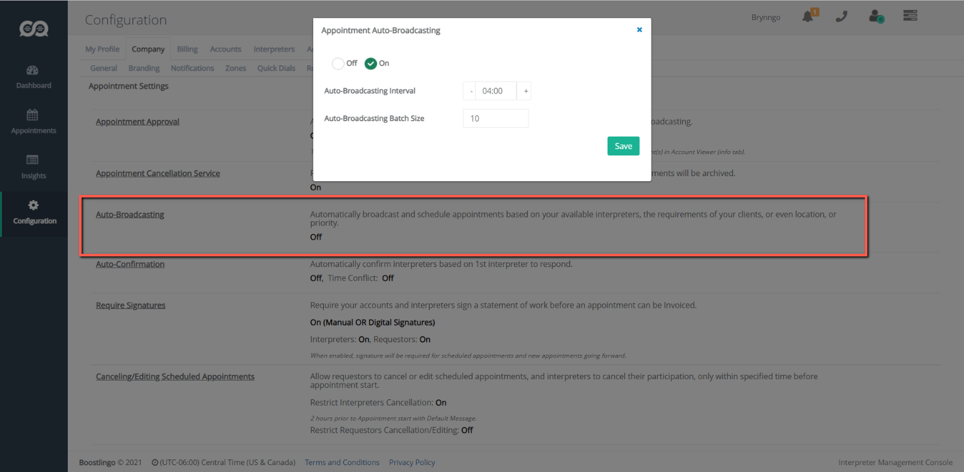Decrease the Auto-Broadcasting Interval with minus
The height and width of the screenshot is (472, 964).
pos(470,91)
